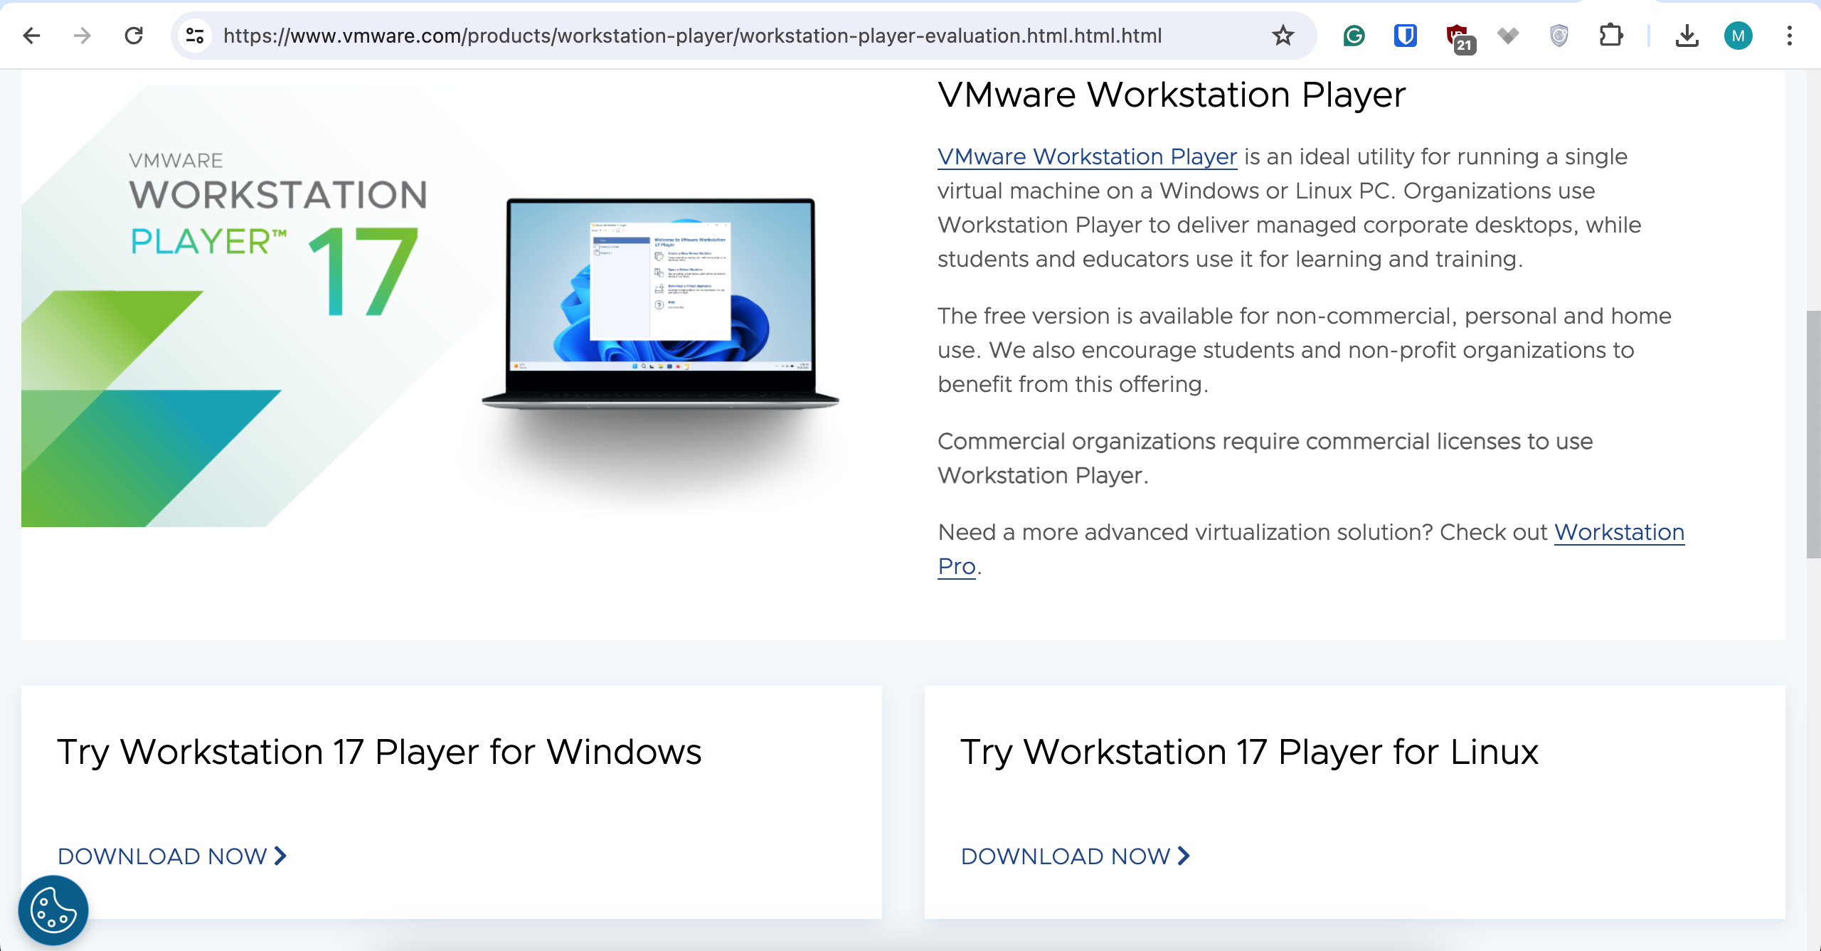Bookmark this page with the star

coord(1283,36)
